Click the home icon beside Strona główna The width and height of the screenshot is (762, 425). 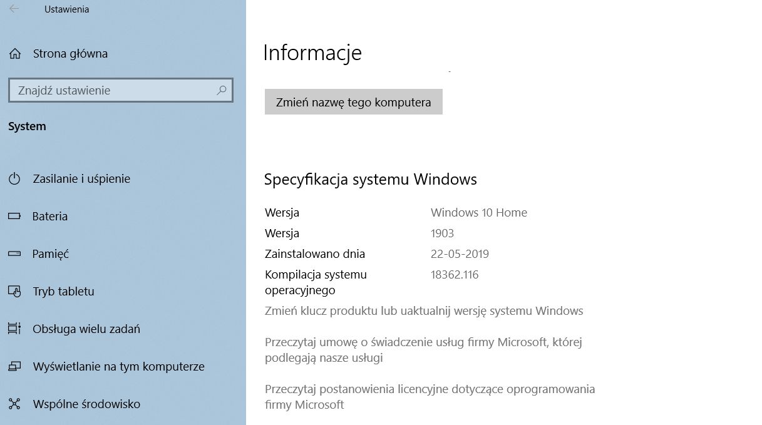15,54
